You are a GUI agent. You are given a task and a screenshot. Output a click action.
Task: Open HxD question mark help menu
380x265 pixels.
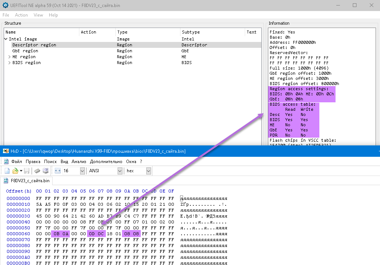pyautogui.click(x=141, y=162)
